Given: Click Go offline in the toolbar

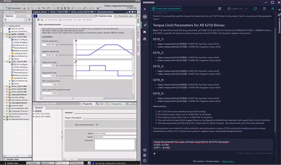Looking at the screenshot, I should coord(89,8).
